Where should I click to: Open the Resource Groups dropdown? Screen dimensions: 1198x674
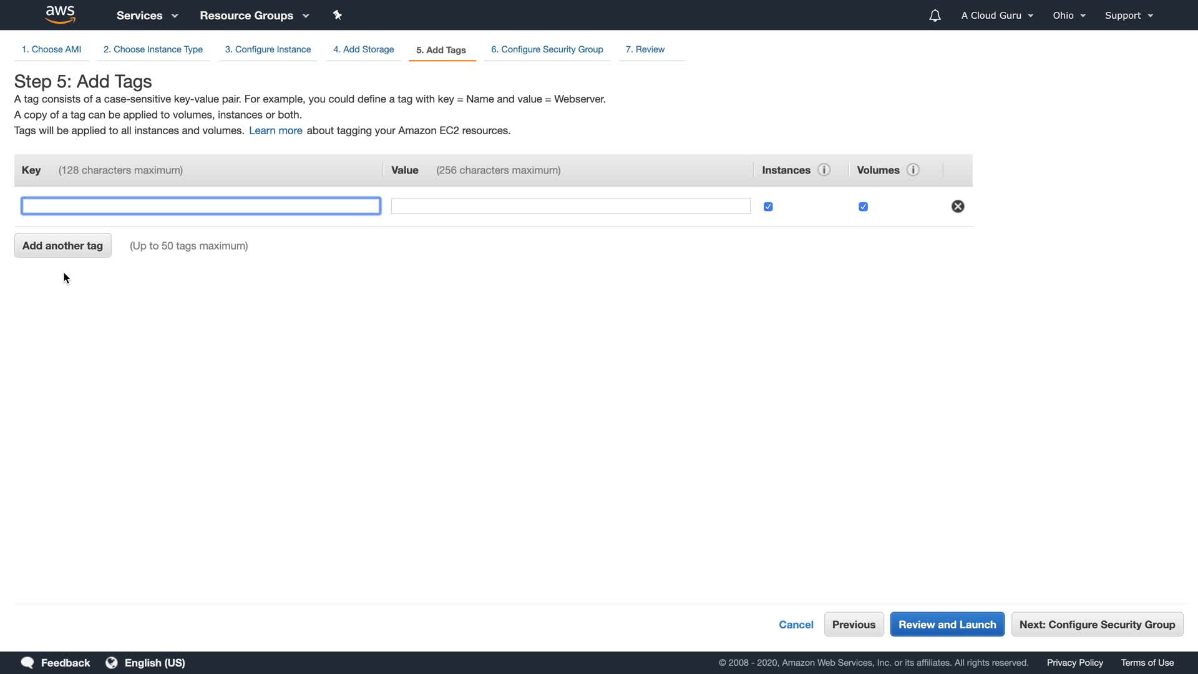point(254,16)
